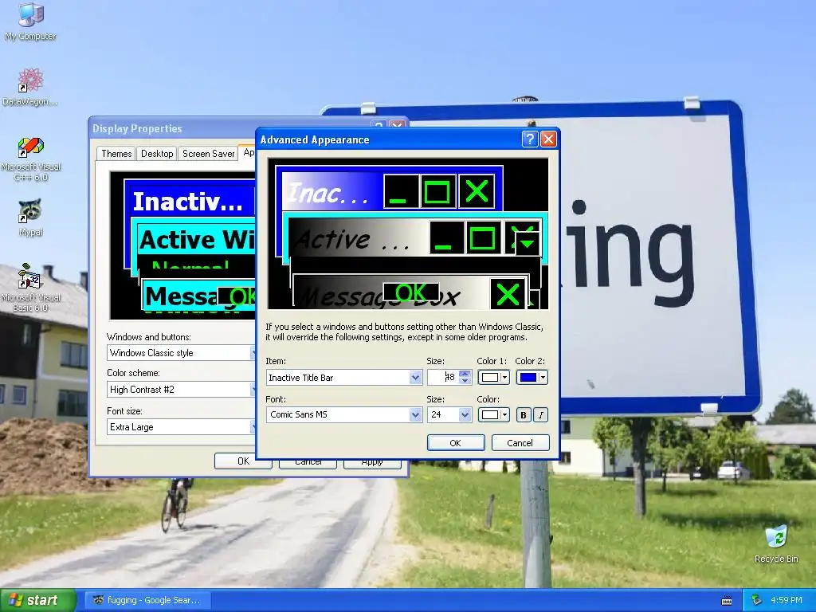Click the keyboard icon in the system tray
Image resolution: width=816 pixels, height=612 pixels.
[727, 601]
